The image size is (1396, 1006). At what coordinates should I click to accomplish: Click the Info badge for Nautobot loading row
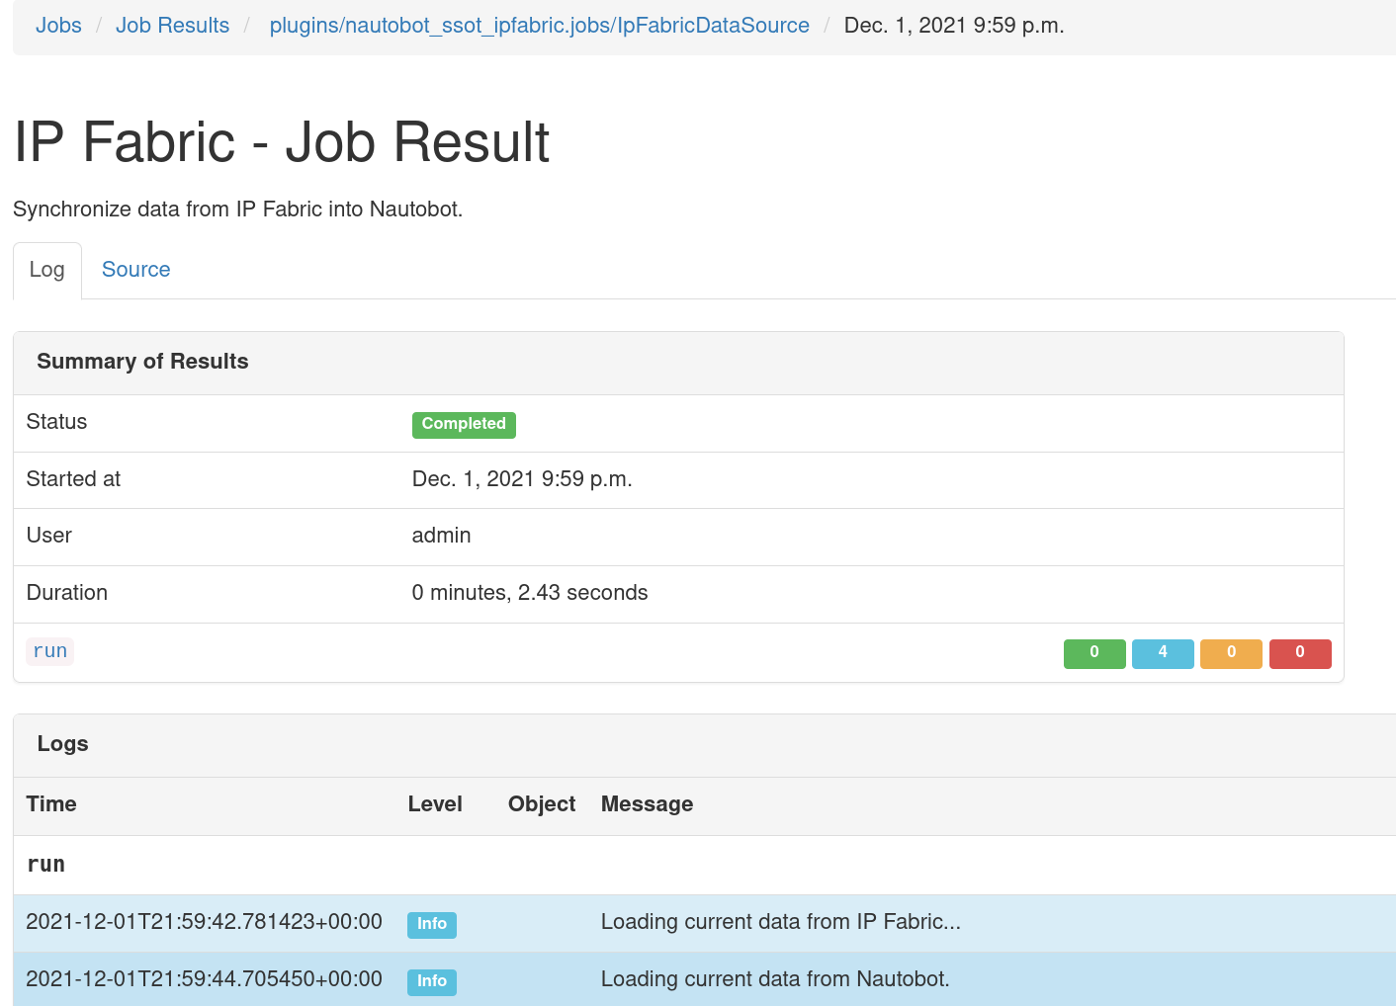point(432,981)
